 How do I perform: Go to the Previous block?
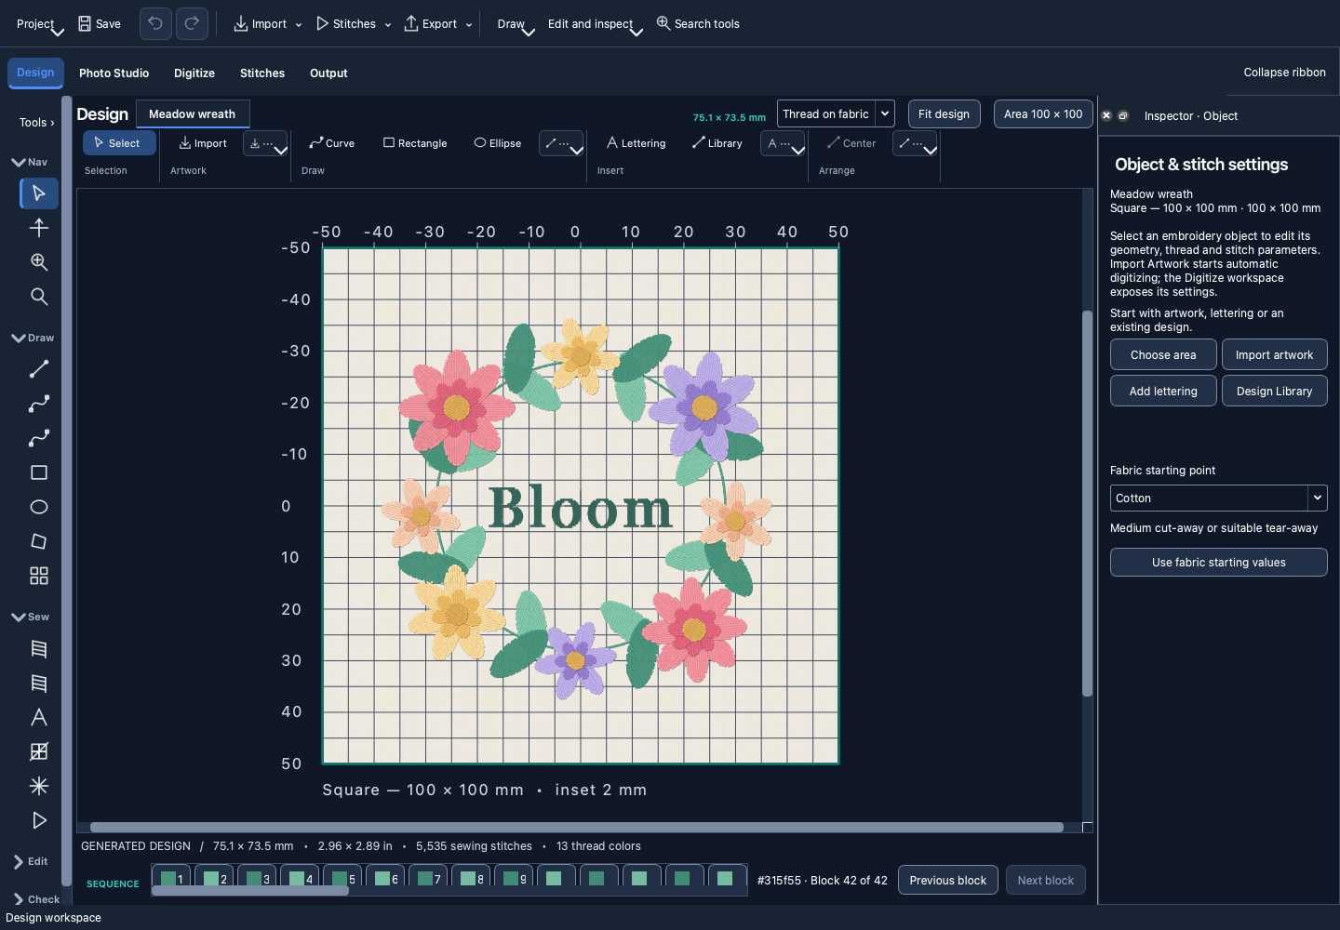point(948,881)
